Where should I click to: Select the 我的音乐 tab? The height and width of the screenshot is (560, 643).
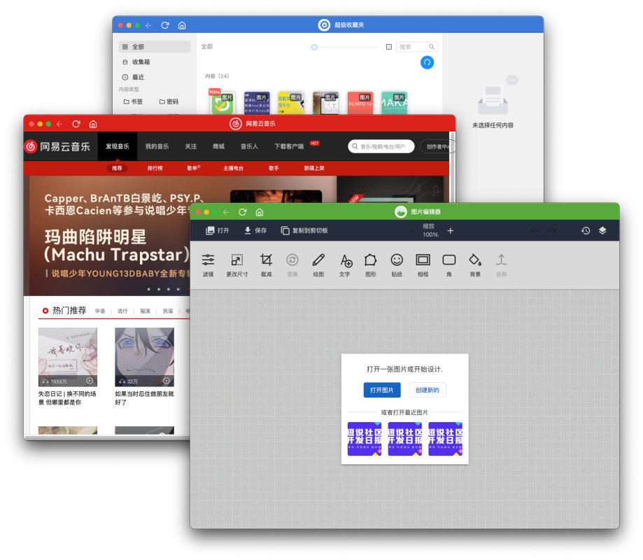pos(157,146)
